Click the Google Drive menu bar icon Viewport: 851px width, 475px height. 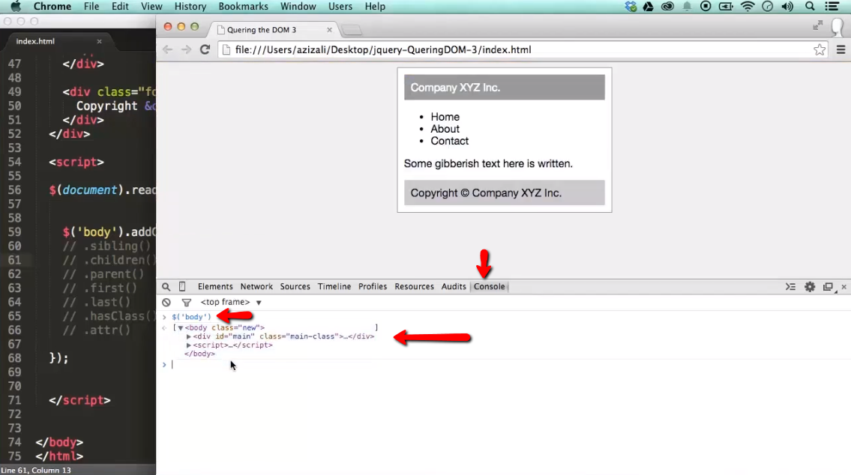coord(648,7)
